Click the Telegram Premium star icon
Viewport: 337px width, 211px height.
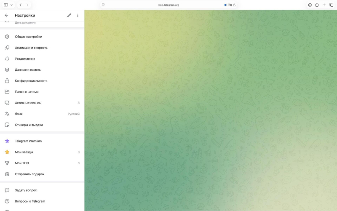click(x=7, y=141)
